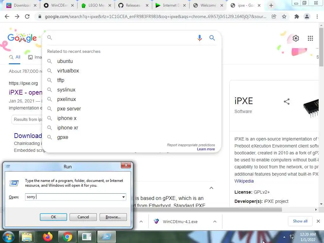The height and width of the screenshot is (243, 324).
Task: Open the Download sitelink
Action: tap(28, 136)
